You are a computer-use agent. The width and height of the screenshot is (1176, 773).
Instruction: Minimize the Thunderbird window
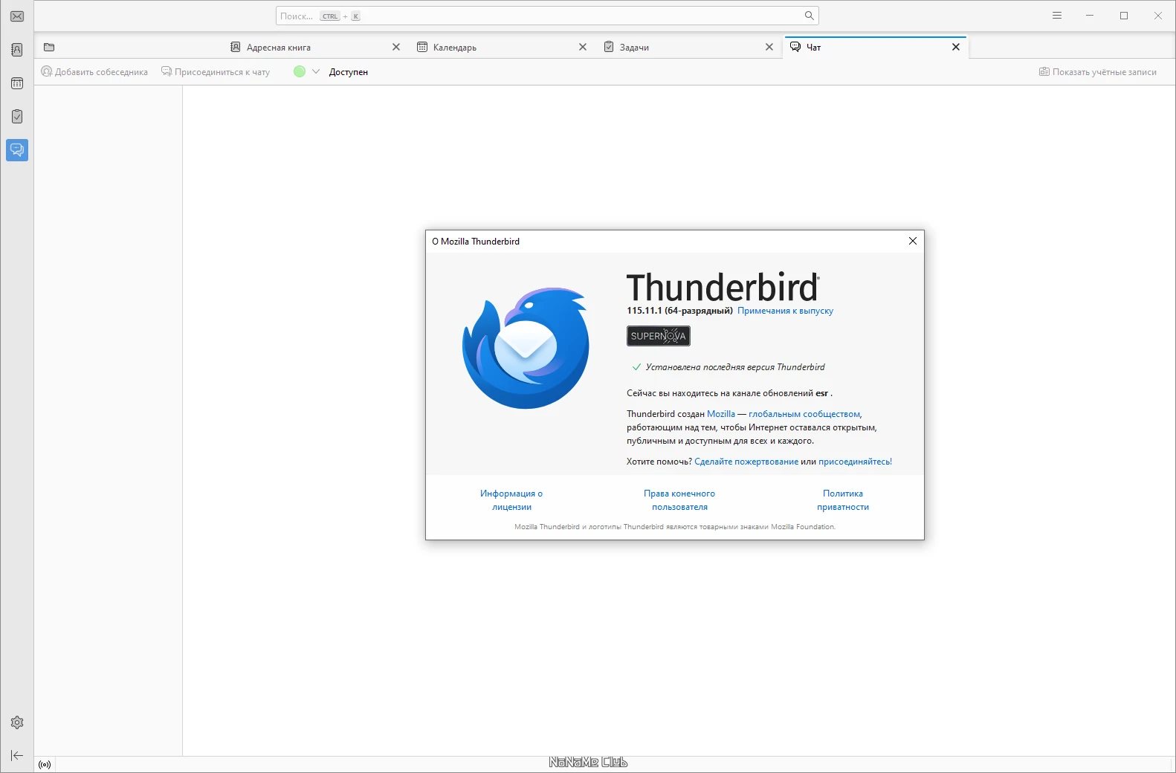coord(1090,16)
